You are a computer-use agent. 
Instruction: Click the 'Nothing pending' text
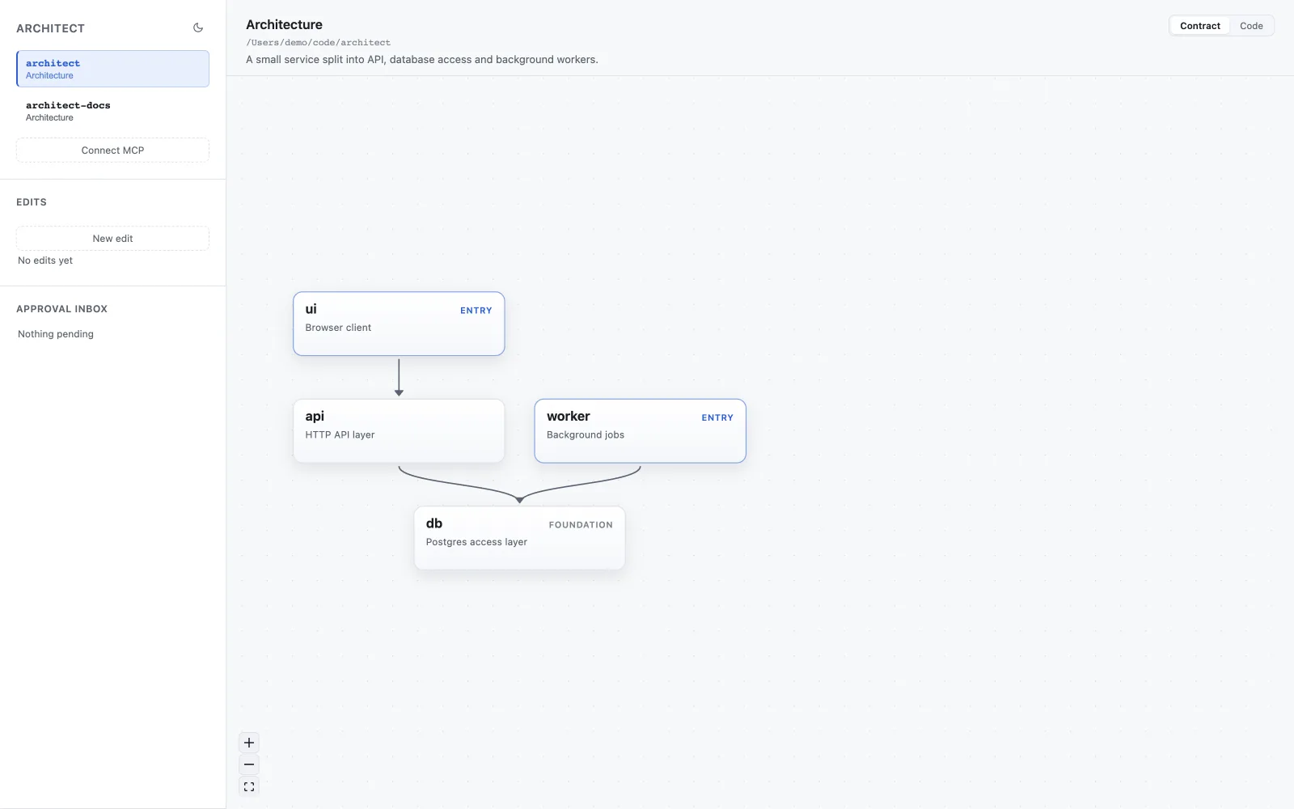click(56, 334)
